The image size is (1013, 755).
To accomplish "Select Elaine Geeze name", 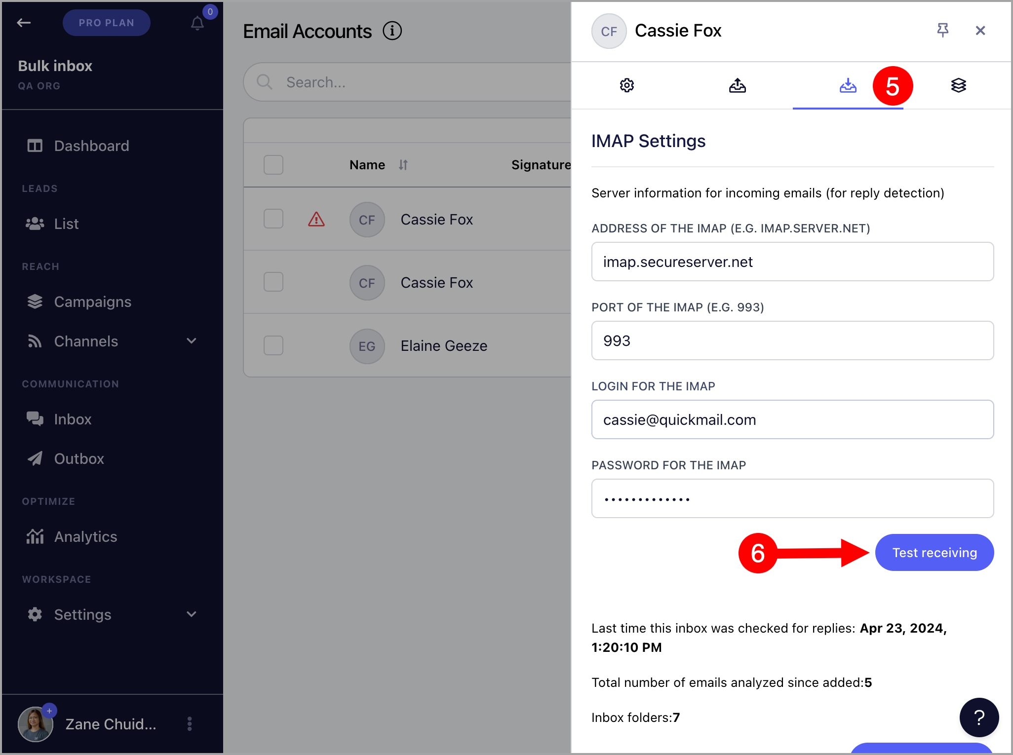I will coord(444,345).
